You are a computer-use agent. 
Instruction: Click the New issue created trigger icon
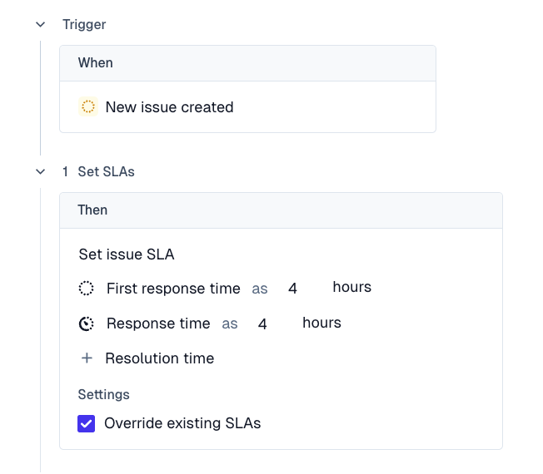click(88, 107)
